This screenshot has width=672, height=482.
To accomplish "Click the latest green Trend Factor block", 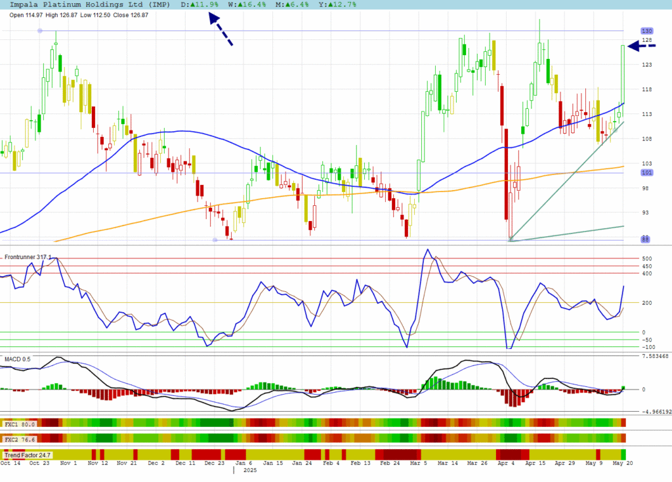I will 623,454.
